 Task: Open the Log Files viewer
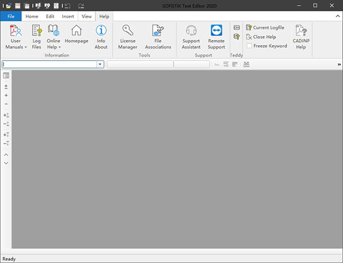coord(37,37)
